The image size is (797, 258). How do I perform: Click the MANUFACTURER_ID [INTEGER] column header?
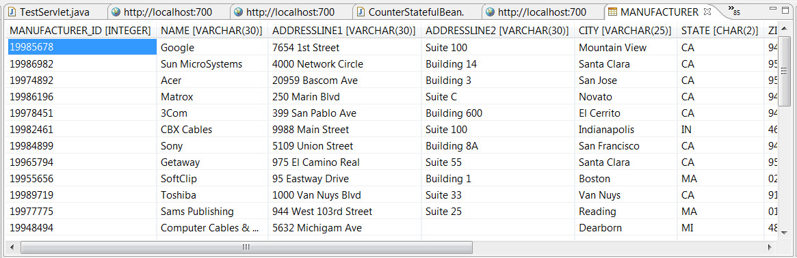[80, 31]
